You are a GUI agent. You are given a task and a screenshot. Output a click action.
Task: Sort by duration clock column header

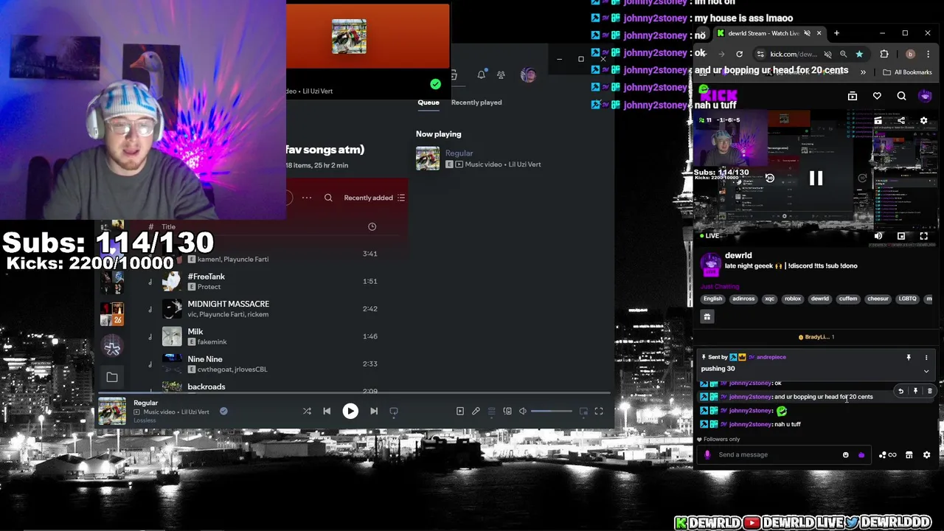[372, 226]
